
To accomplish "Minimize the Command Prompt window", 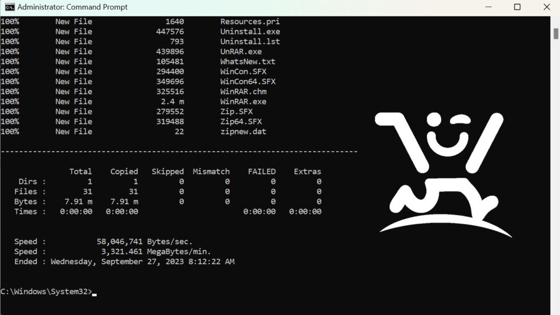I will point(488,7).
